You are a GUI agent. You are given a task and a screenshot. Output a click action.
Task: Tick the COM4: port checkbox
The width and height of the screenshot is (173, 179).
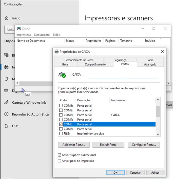(61, 120)
